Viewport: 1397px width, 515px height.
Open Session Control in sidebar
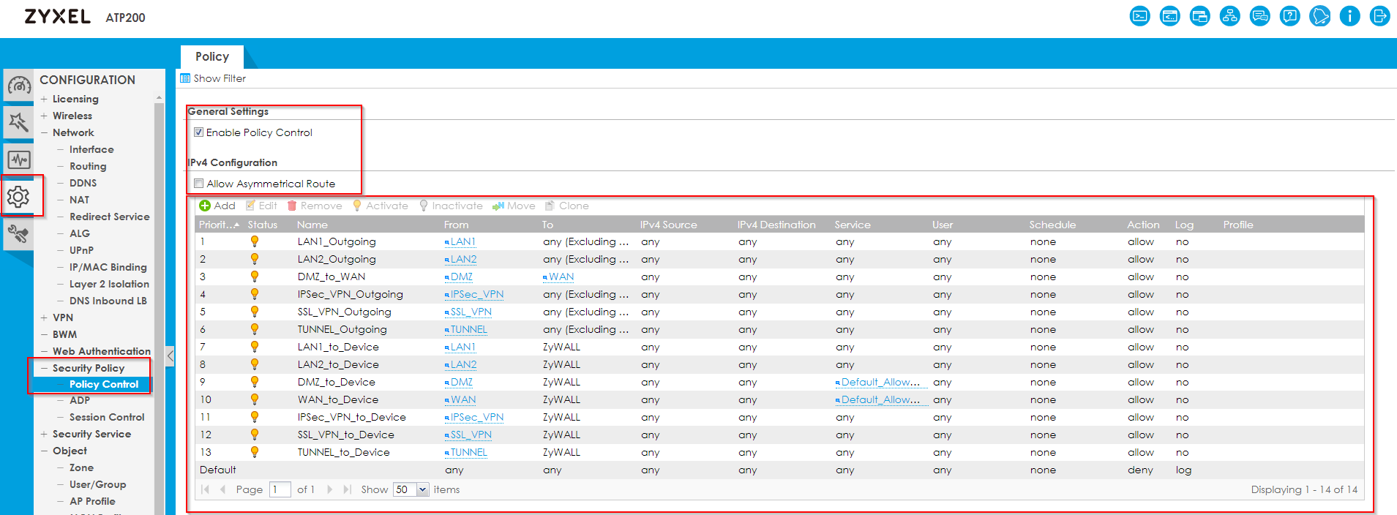coord(107,417)
